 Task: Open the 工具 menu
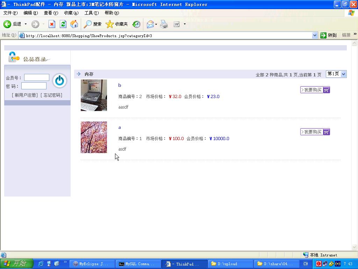click(91, 13)
